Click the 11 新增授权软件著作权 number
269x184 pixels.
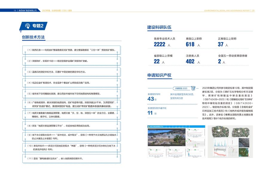click(150, 113)
